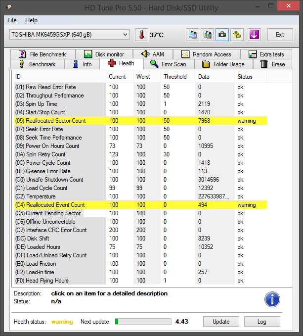Image resolution: width=303 pixels, height=336 pixels.
Task: Click the ID column header
Action: point(59,77)
